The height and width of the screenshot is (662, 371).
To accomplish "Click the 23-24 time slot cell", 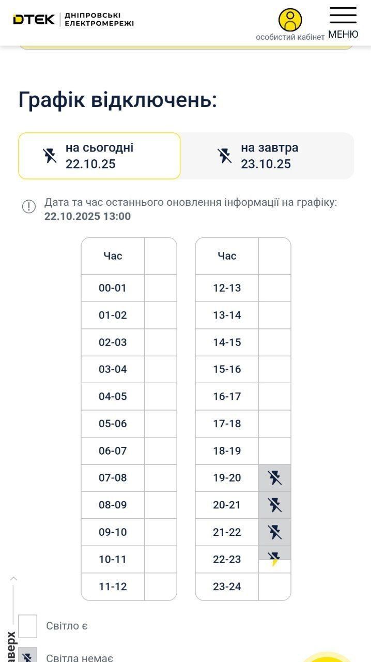I will tap(227, 586).
